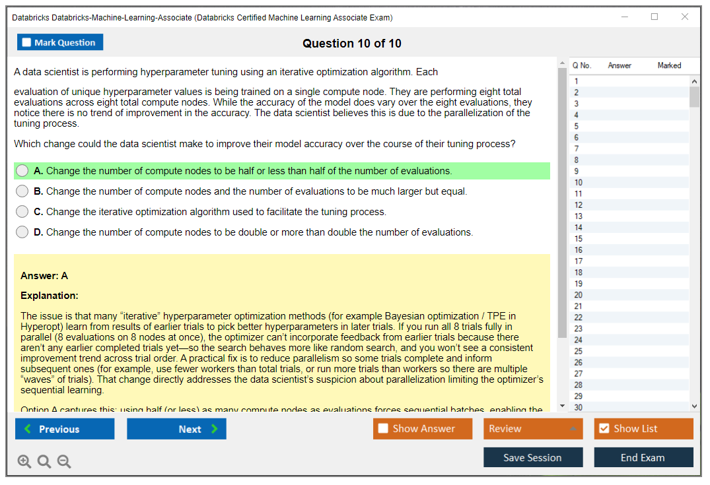Click the Marked column header
The image size is (710, 485).
click(x=669, y=65)
